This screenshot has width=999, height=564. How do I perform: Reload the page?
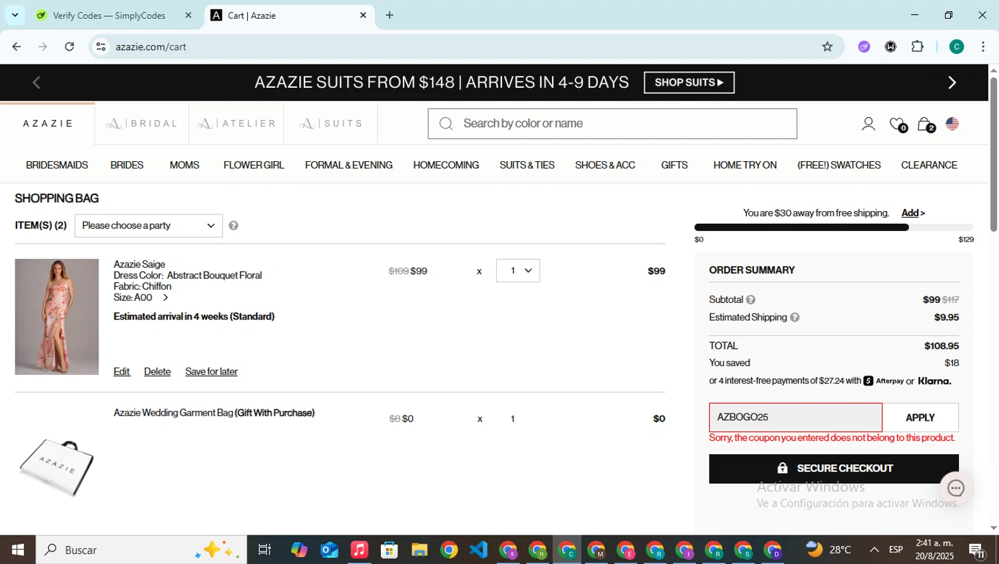(x=69, y=47)
